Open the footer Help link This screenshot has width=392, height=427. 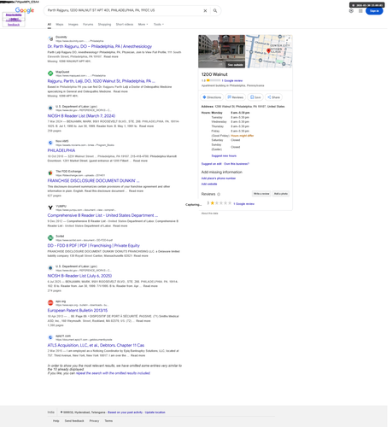click(56, 421)
